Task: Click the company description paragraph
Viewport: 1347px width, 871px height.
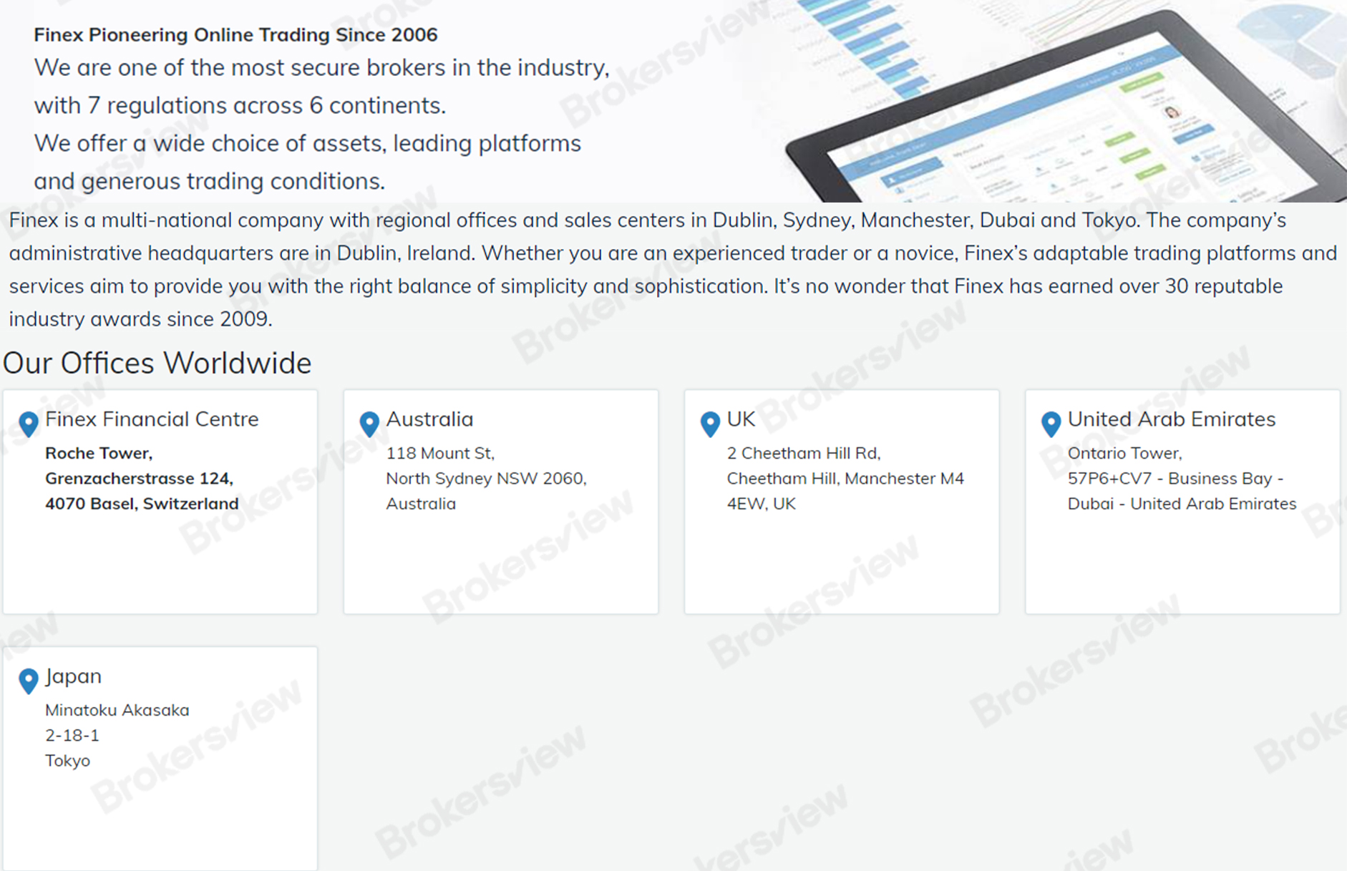Action: (x=673, y=269)
